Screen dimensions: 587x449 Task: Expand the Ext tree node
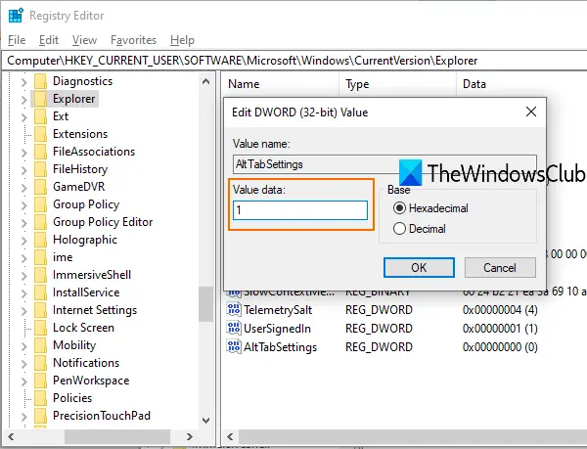[23, 117]
